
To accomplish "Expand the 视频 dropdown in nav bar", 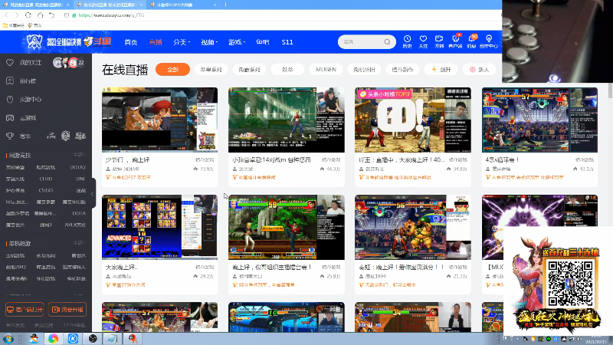I will [209, 42].
